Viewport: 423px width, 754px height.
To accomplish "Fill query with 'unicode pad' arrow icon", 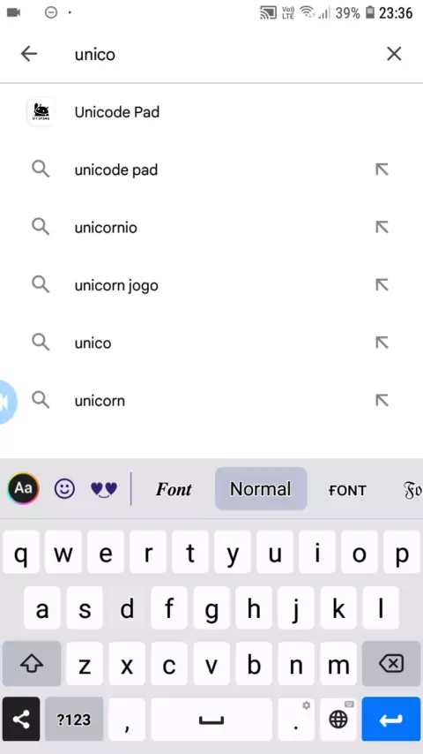I will point(382,170).
